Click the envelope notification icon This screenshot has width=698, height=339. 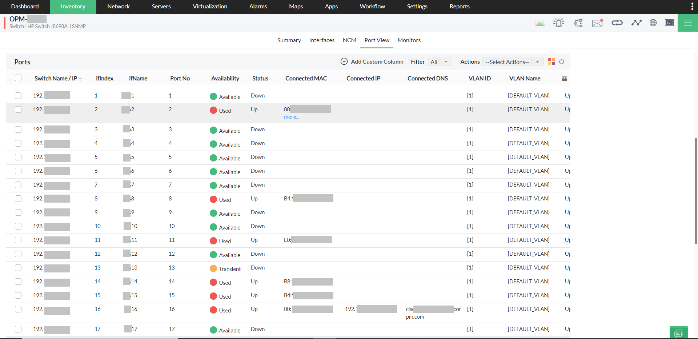[x=597, y=23]
